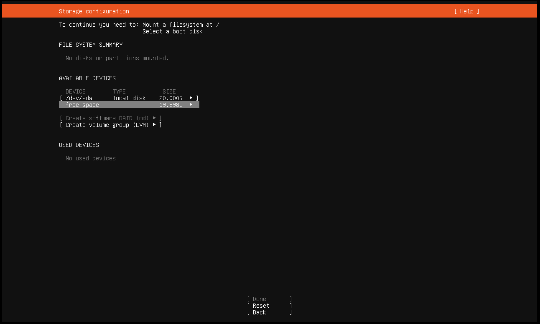The image size is (540, 324).
Task: Click 'Mount a filesystem at /' text
Action: point(181,25)
